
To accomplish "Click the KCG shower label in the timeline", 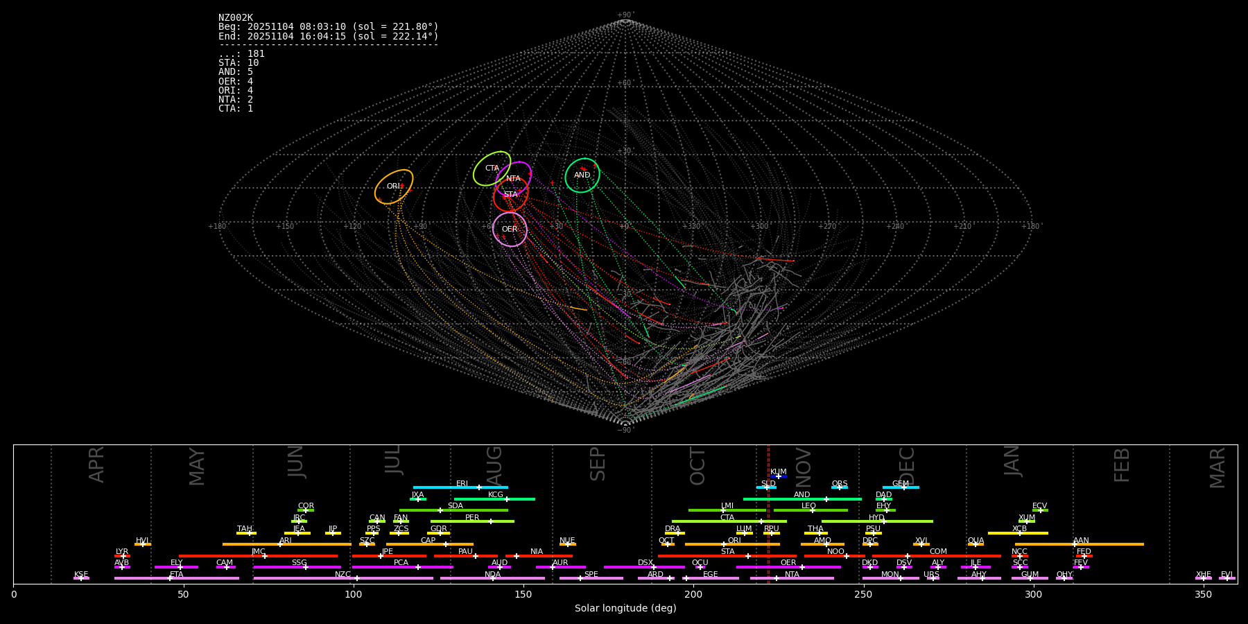I will tap(496, 495).
